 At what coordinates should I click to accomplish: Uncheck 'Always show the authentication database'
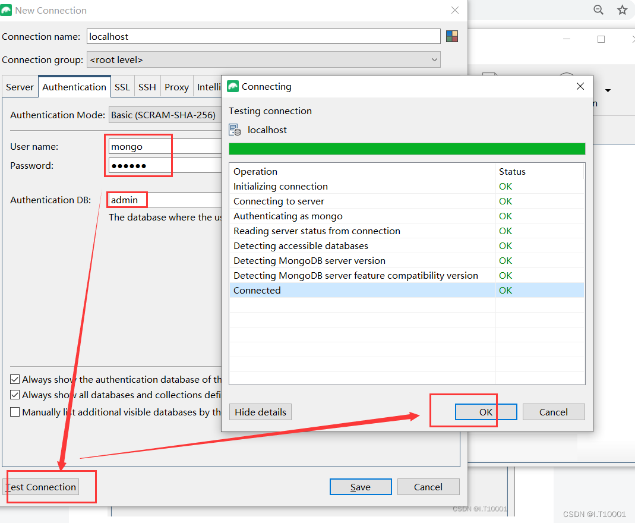pos(14,379)
